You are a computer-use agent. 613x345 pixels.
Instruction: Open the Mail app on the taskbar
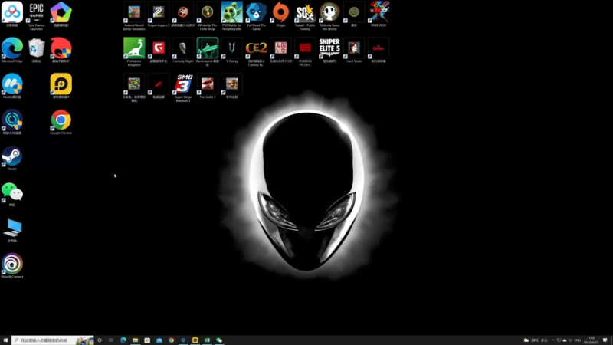159,340
